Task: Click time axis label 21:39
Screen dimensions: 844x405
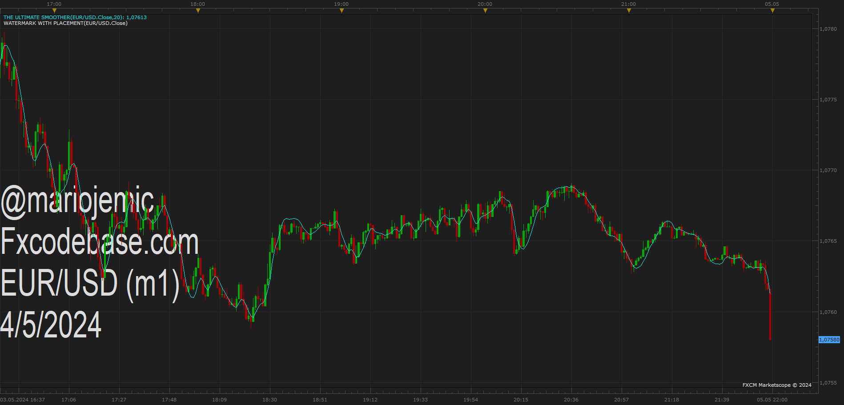Action: [722, 400]
